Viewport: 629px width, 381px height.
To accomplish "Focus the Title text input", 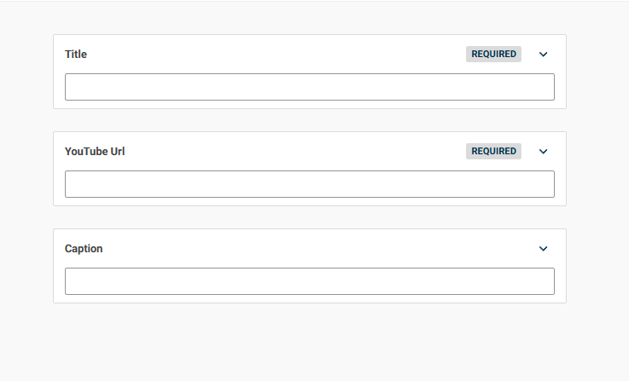I will click(x=310, y=87).
